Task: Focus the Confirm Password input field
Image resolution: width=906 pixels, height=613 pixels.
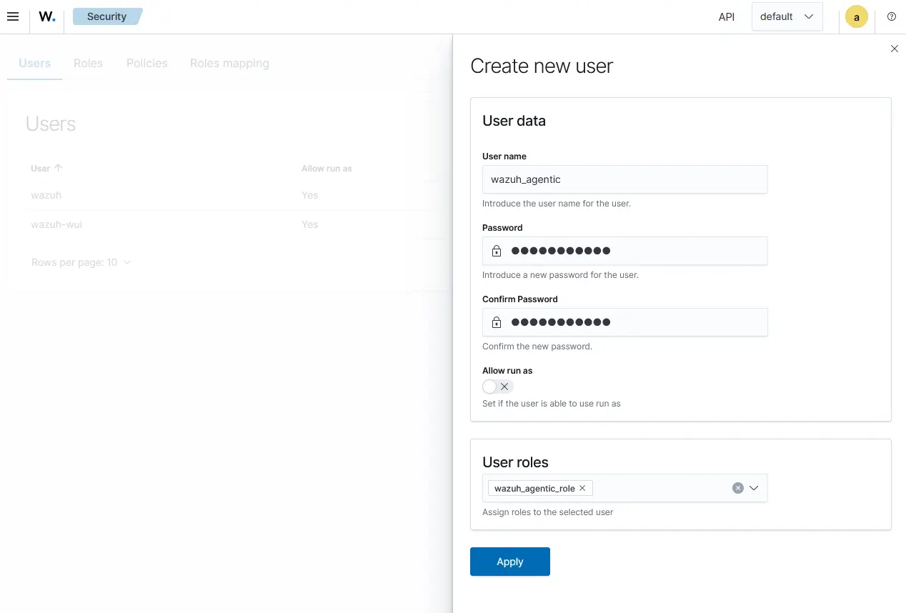Action: (625, 322)
